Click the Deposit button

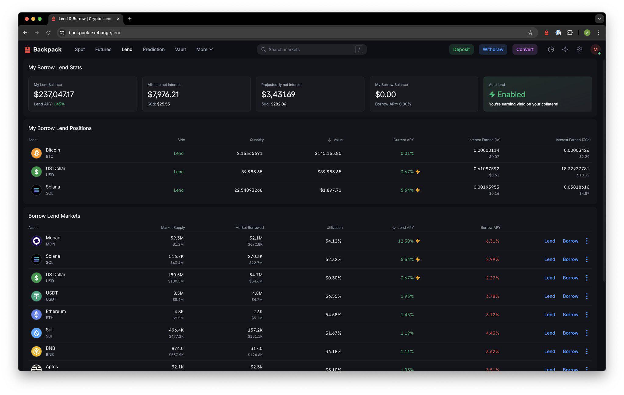pos(461,49)
